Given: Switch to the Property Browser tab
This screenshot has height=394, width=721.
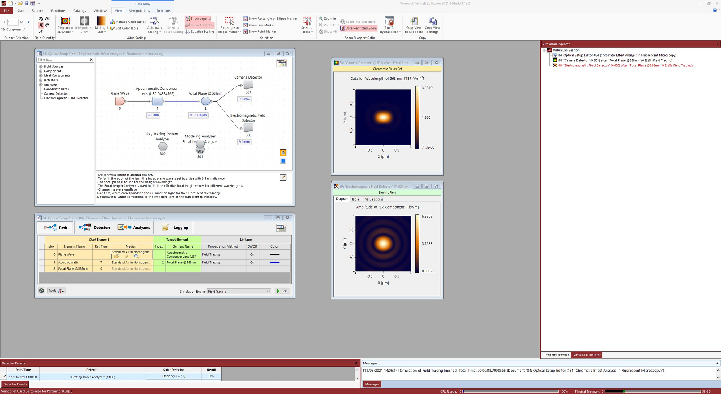Looking at the screenshot, I should 556,355.
